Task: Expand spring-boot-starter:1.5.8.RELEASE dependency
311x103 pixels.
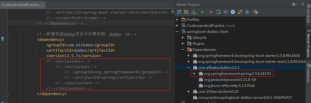Action: [x=189, y=56]
